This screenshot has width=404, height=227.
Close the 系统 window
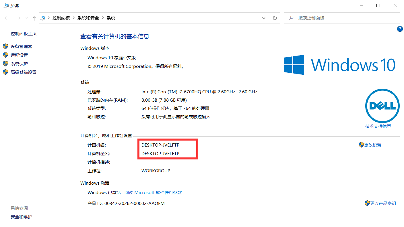click(x=395, y=5)
